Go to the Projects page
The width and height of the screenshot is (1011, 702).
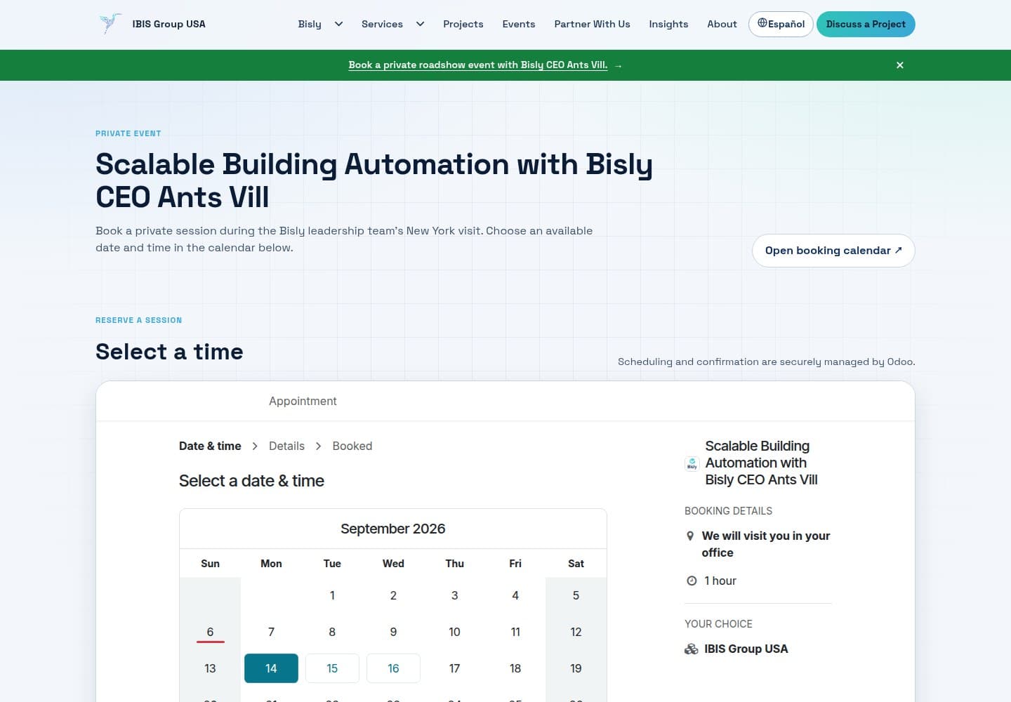[463, 24]
